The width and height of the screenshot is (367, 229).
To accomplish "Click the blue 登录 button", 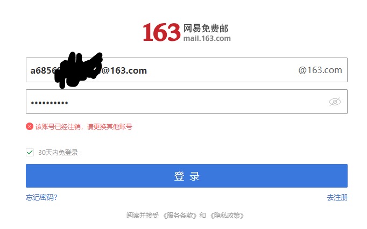I will tap(187, 176).
